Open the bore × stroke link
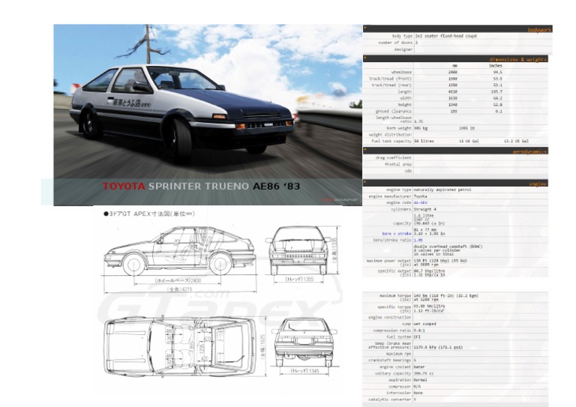This screenshot has width=576, height=407. click(x=396, y=233)
